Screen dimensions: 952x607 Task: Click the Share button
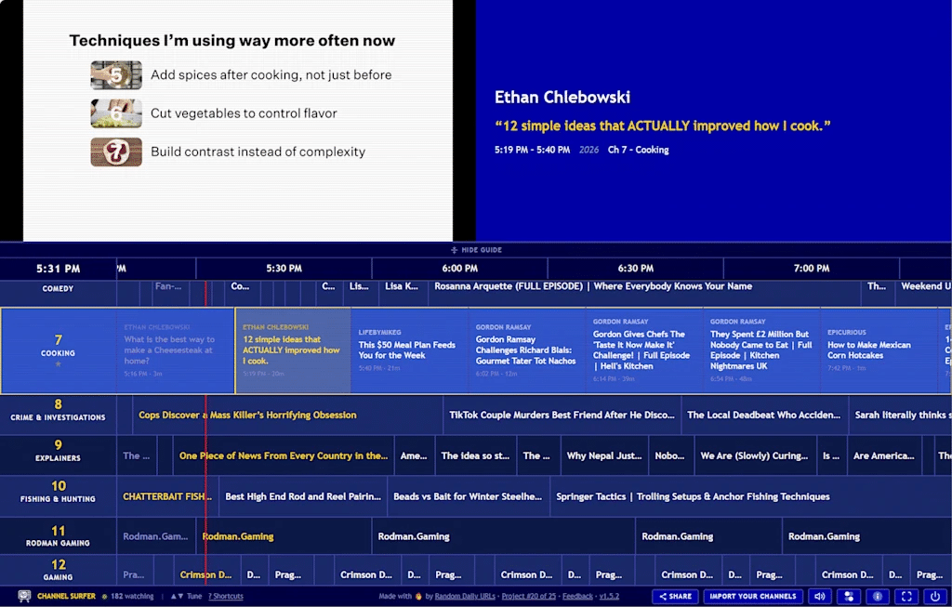coord(675,597)
